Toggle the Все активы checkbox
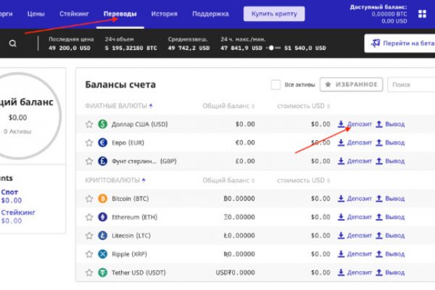Screen dimensions: 435x290 [275, 85]
